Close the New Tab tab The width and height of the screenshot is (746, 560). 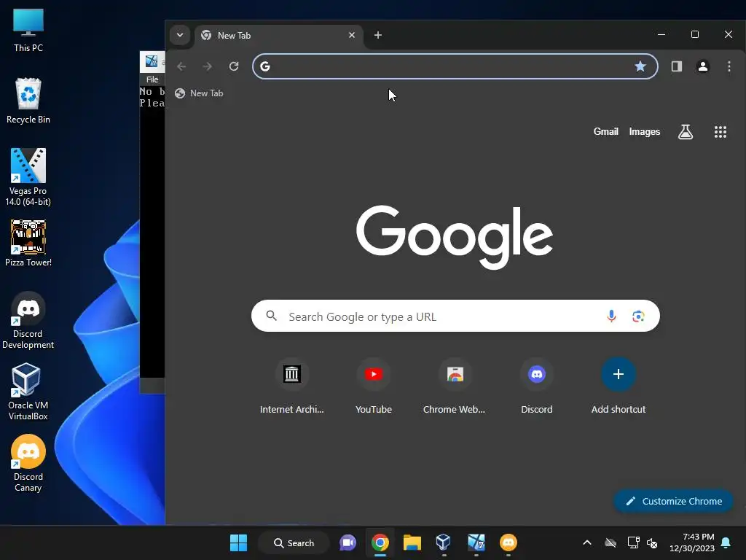coord(352,35)
